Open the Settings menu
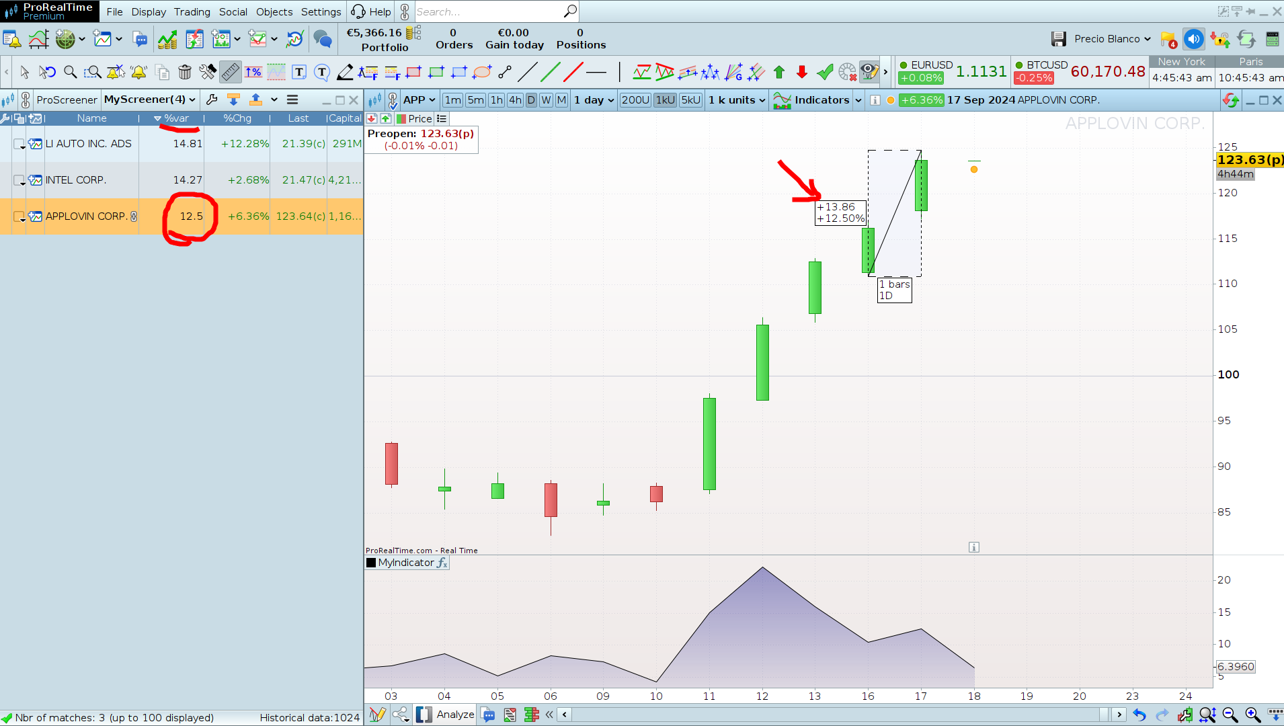Screen dimensions: 1284x726 pyautogui.click(x=321, y=11)
